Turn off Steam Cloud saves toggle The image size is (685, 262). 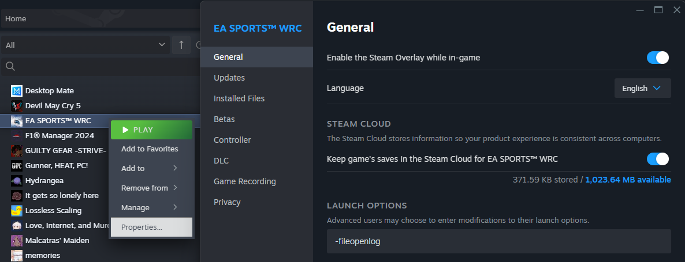[x=658, y=159]
